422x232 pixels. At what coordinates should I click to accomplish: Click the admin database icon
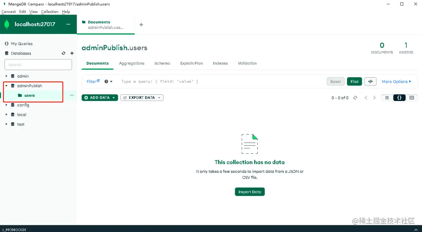point(13,76)
